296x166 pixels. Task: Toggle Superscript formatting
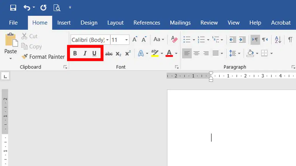[x=128, y=53]
